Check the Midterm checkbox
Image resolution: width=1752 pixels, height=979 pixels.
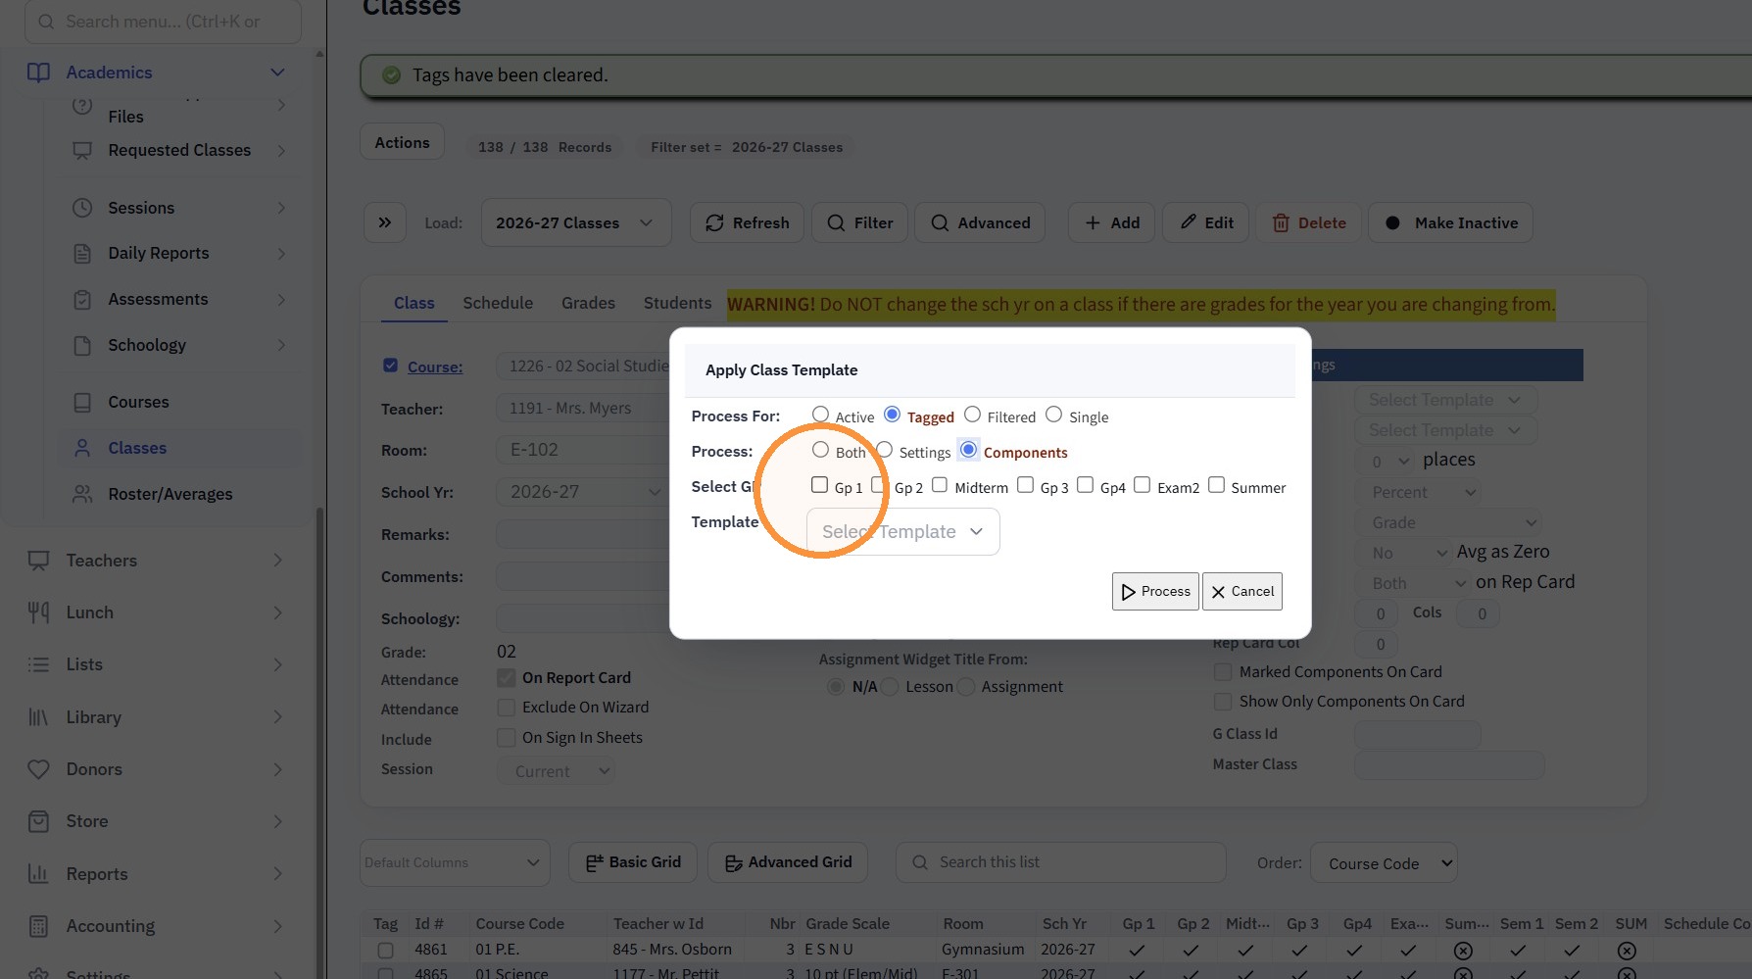click(x=940, y=485)
